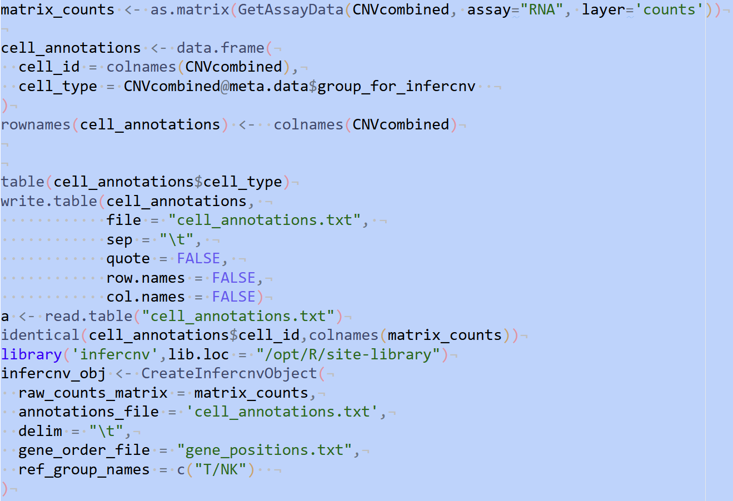Click FALSE value after row.names
The width and height of the screenshot is (733, 501).
(x=234, y=278)
